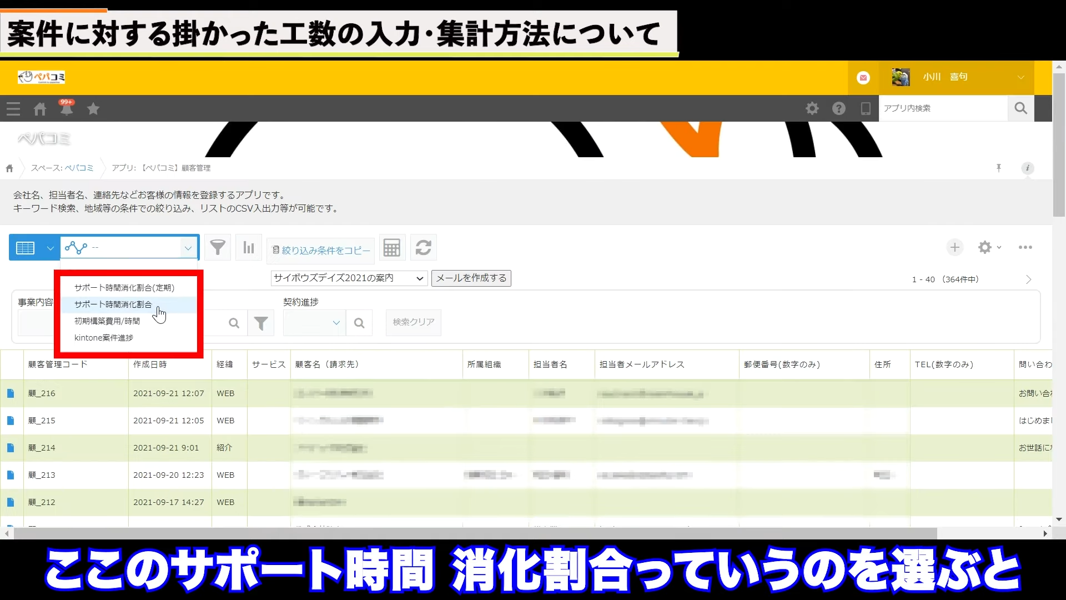The height and width of the screenshot is (600, 1066).
Task: Choose 初期構築費用/時間 from the list
Action: pyautogui.click(x=107, y=321)
